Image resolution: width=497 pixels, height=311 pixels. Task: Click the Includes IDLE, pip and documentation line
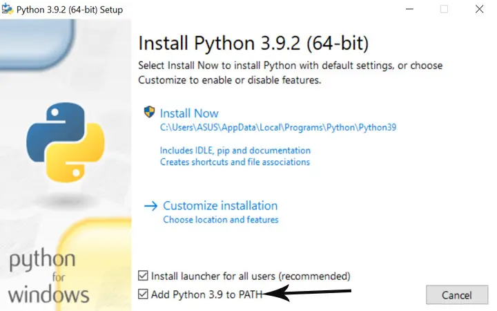point(235,150)
